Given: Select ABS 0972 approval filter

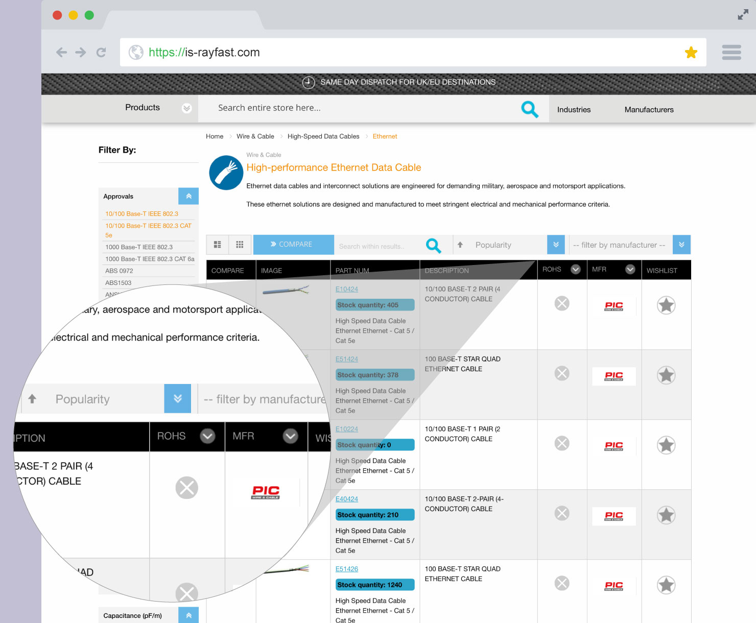Looking at the screenshot, I should 119,271.
